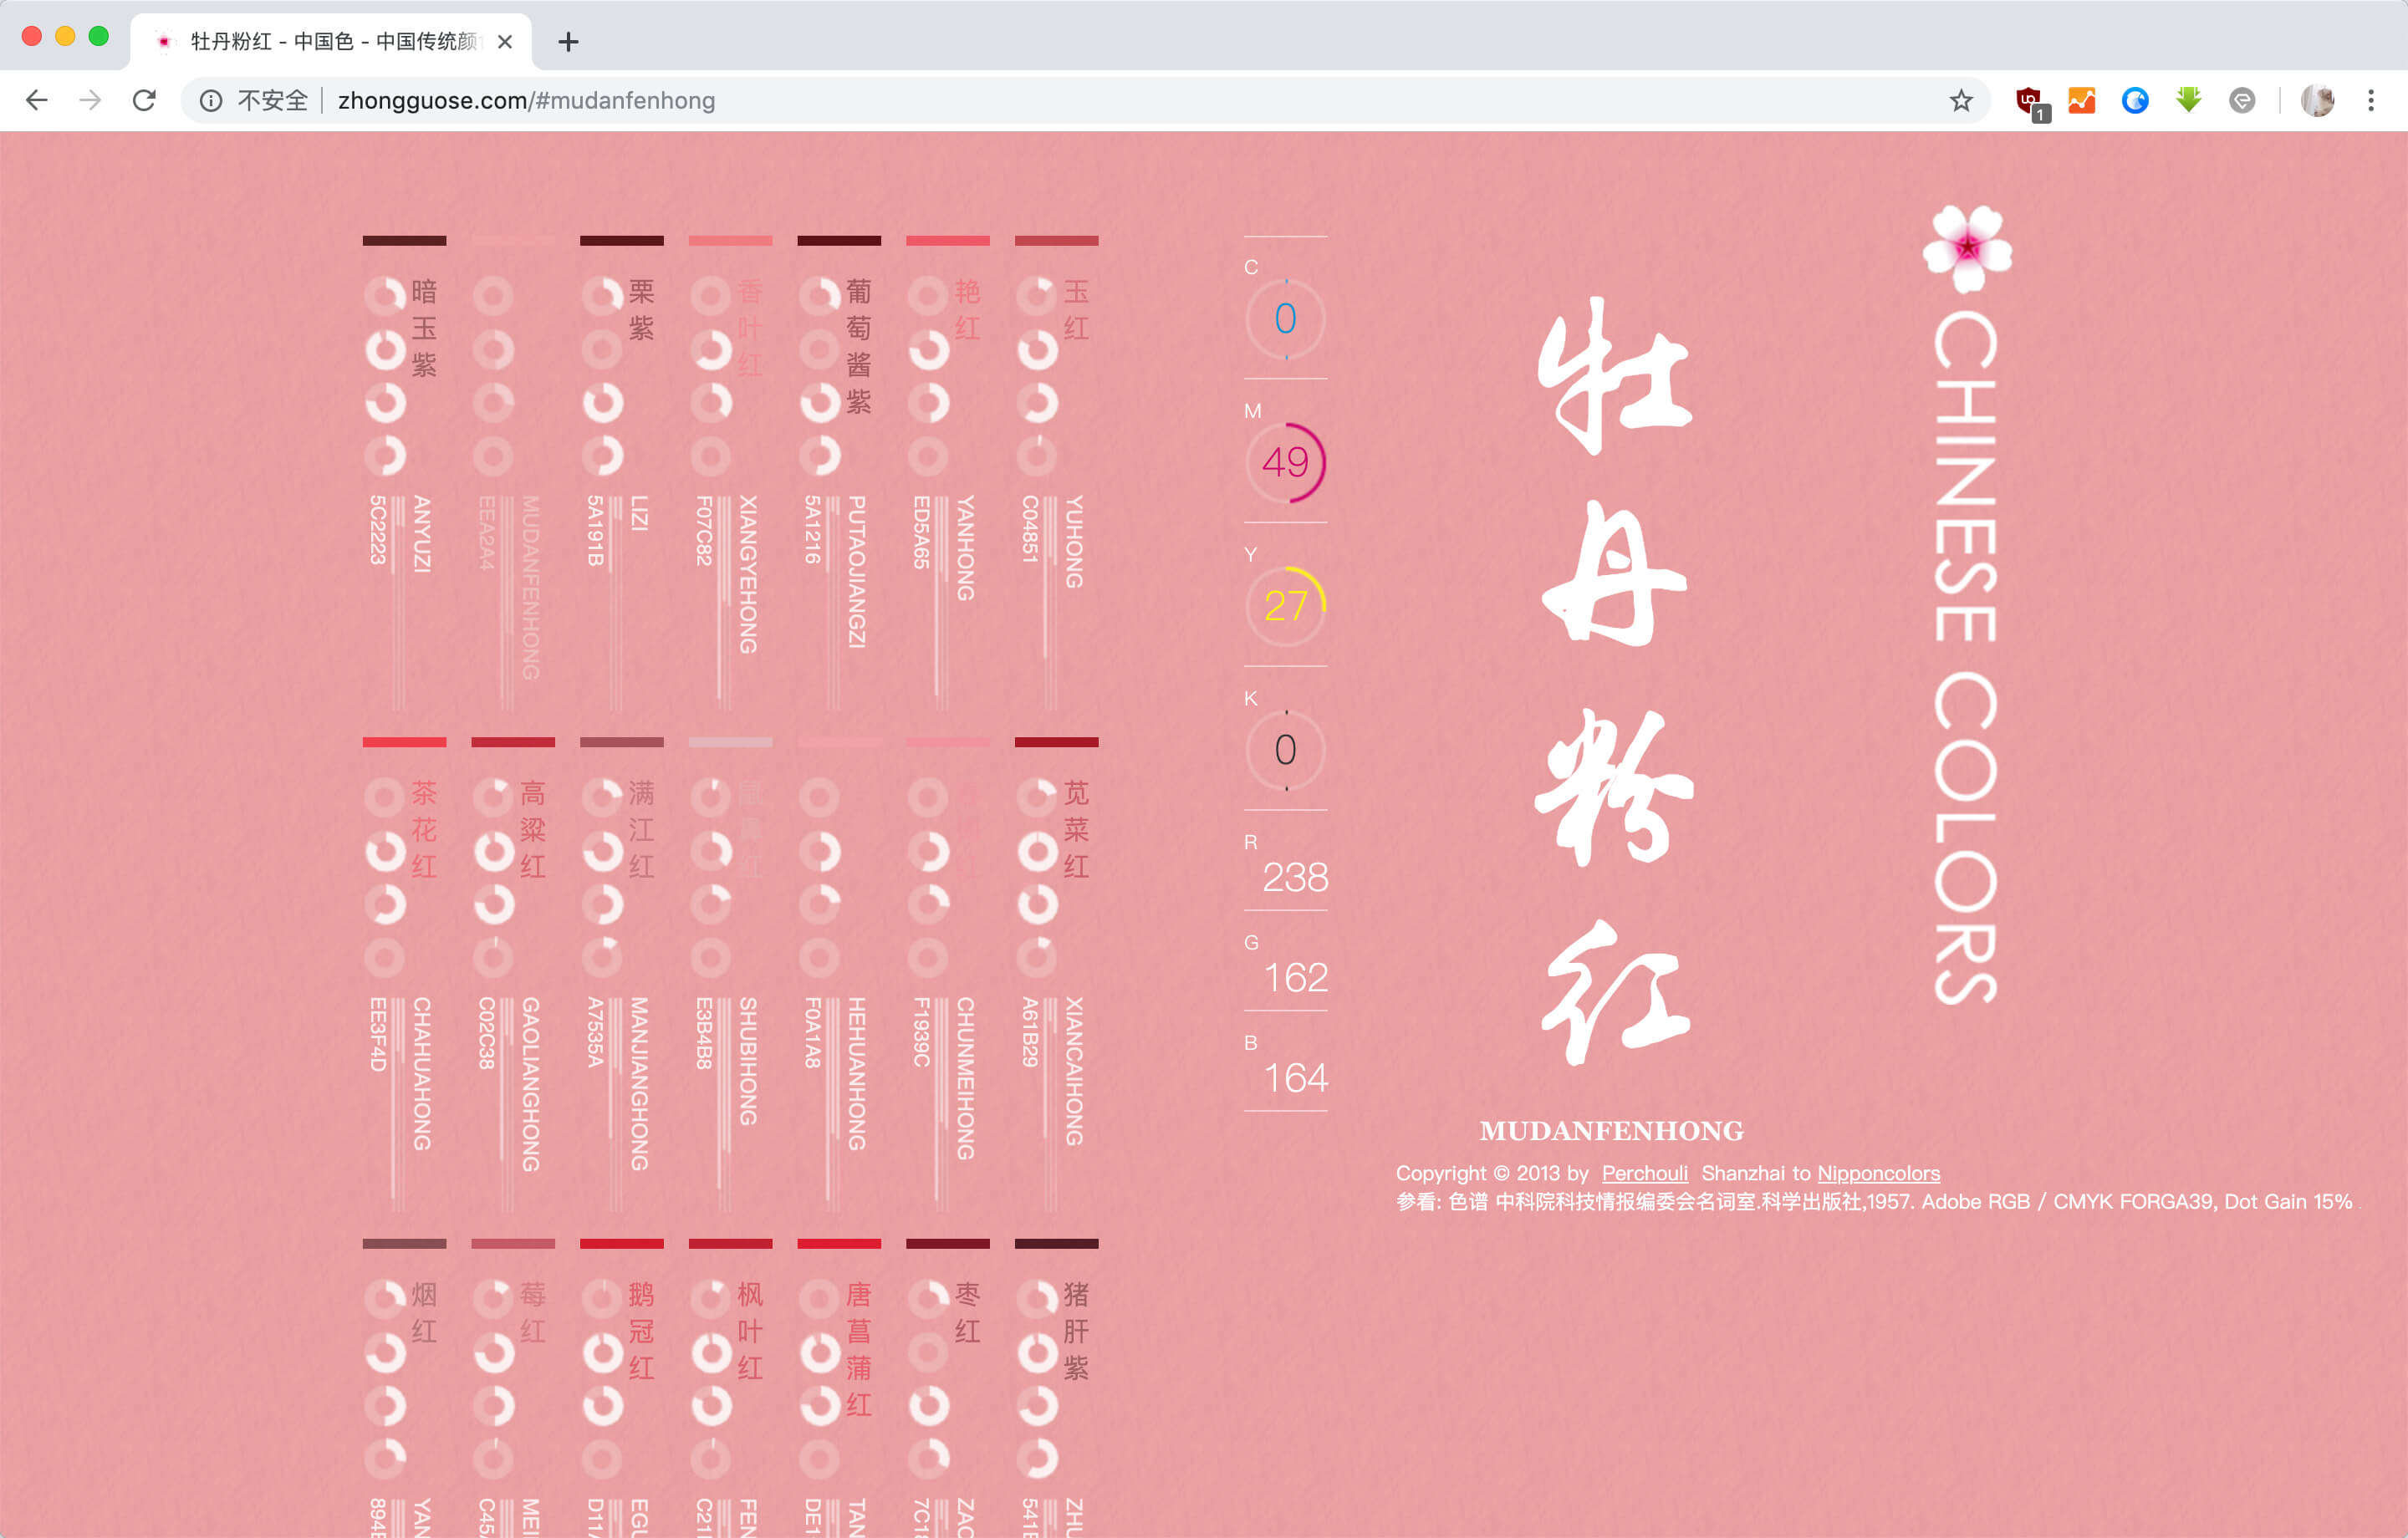Open the gray round extension icon
The height and width of the screenshot is (1538, 2408).
[2242, 100]
